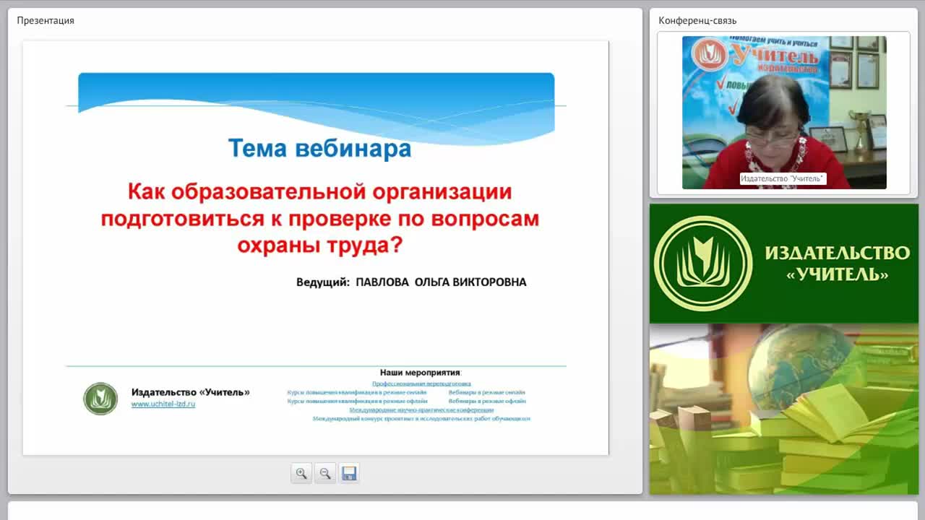The width and height of the screenshot is (925, 520).
Task: Click Курсы повышения квалификации в режиме офлайн
Action: tap(357, 401)
